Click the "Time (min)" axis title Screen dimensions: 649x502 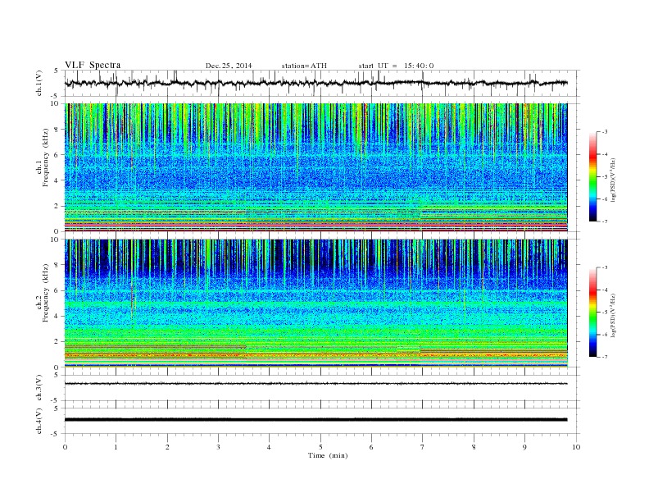pos(328,455)
